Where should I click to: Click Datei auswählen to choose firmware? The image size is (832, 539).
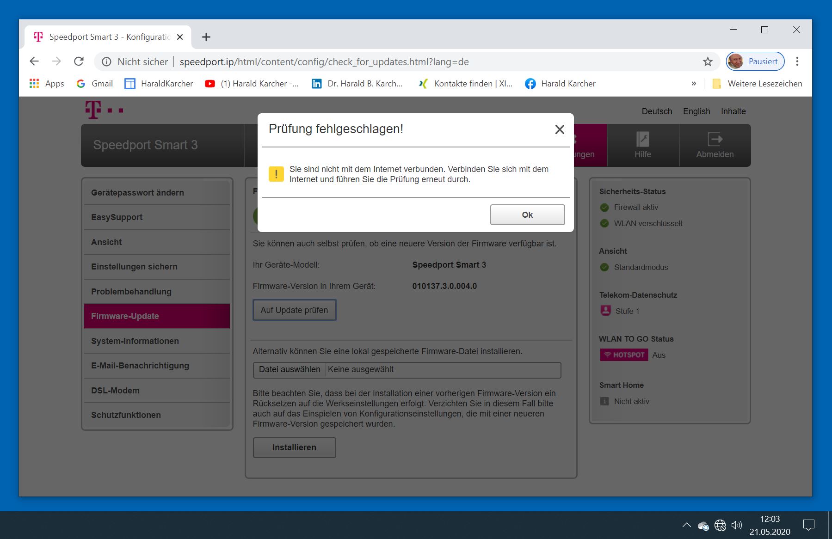pos(290,369)
